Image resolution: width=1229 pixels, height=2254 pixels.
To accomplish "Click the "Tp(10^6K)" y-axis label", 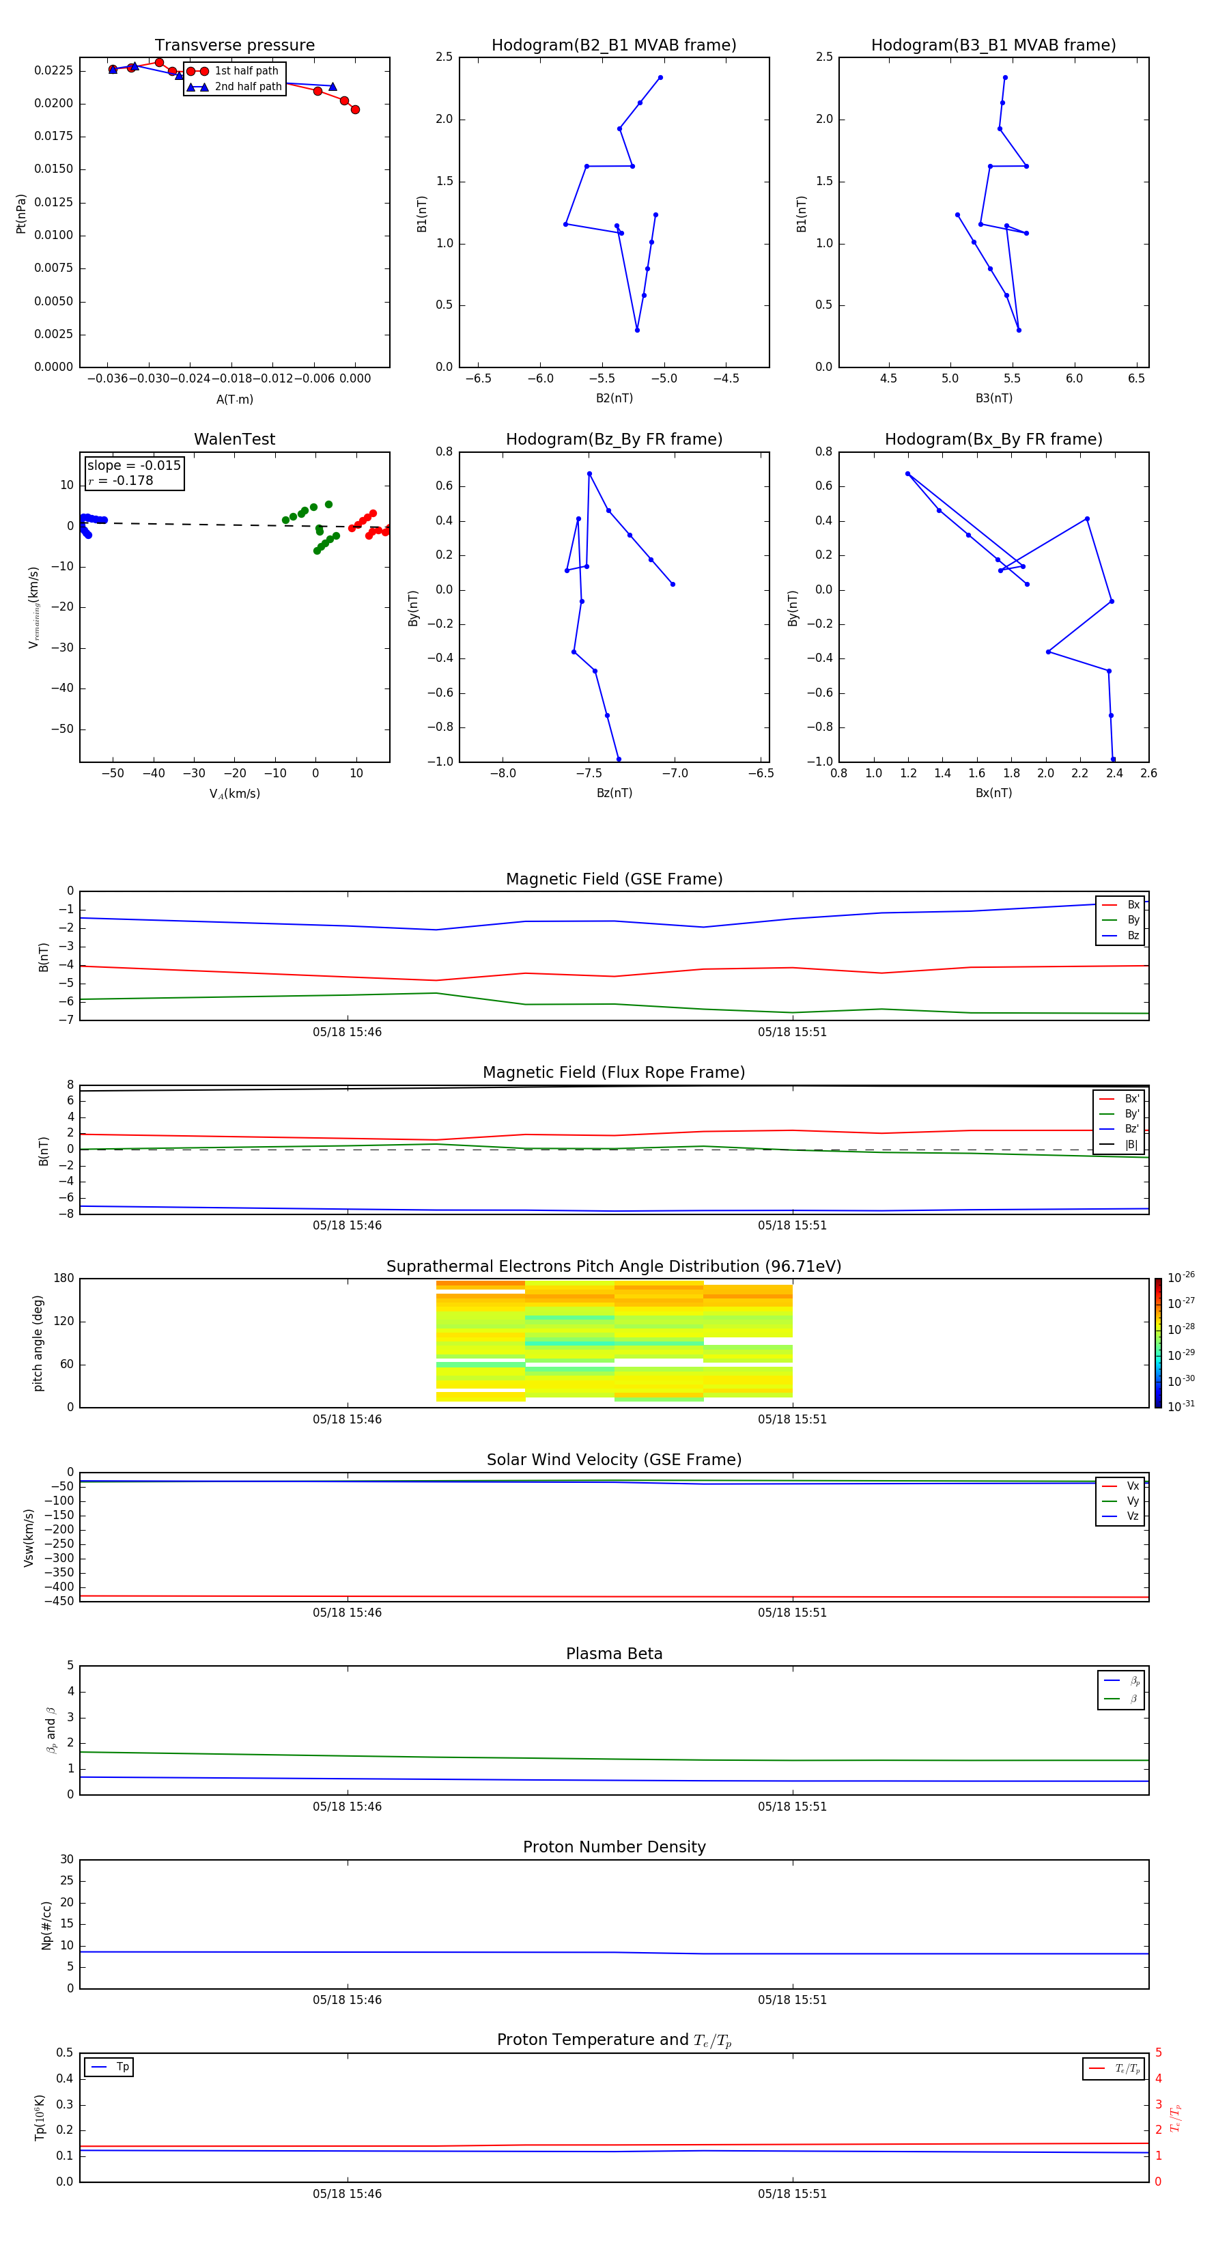I will tap(40, 2118).
